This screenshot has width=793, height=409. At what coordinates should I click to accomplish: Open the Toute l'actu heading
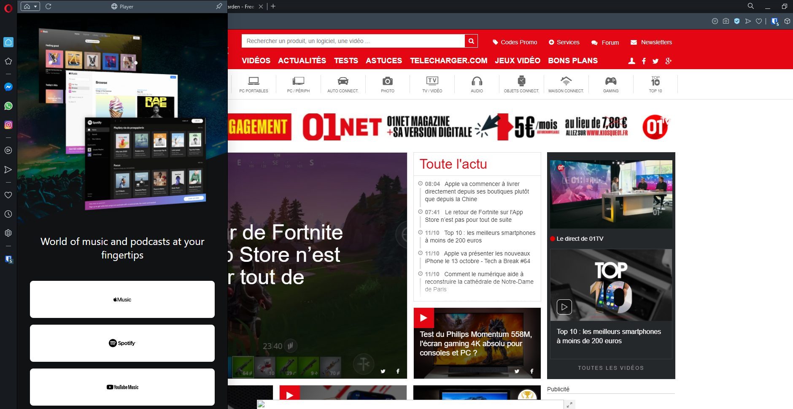[x=453, y=164]
